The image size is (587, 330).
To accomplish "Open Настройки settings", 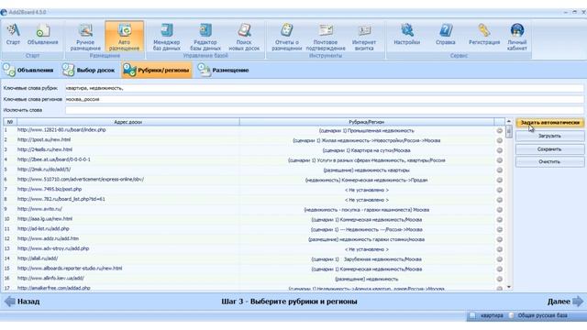I will click(x=407, y=35).
